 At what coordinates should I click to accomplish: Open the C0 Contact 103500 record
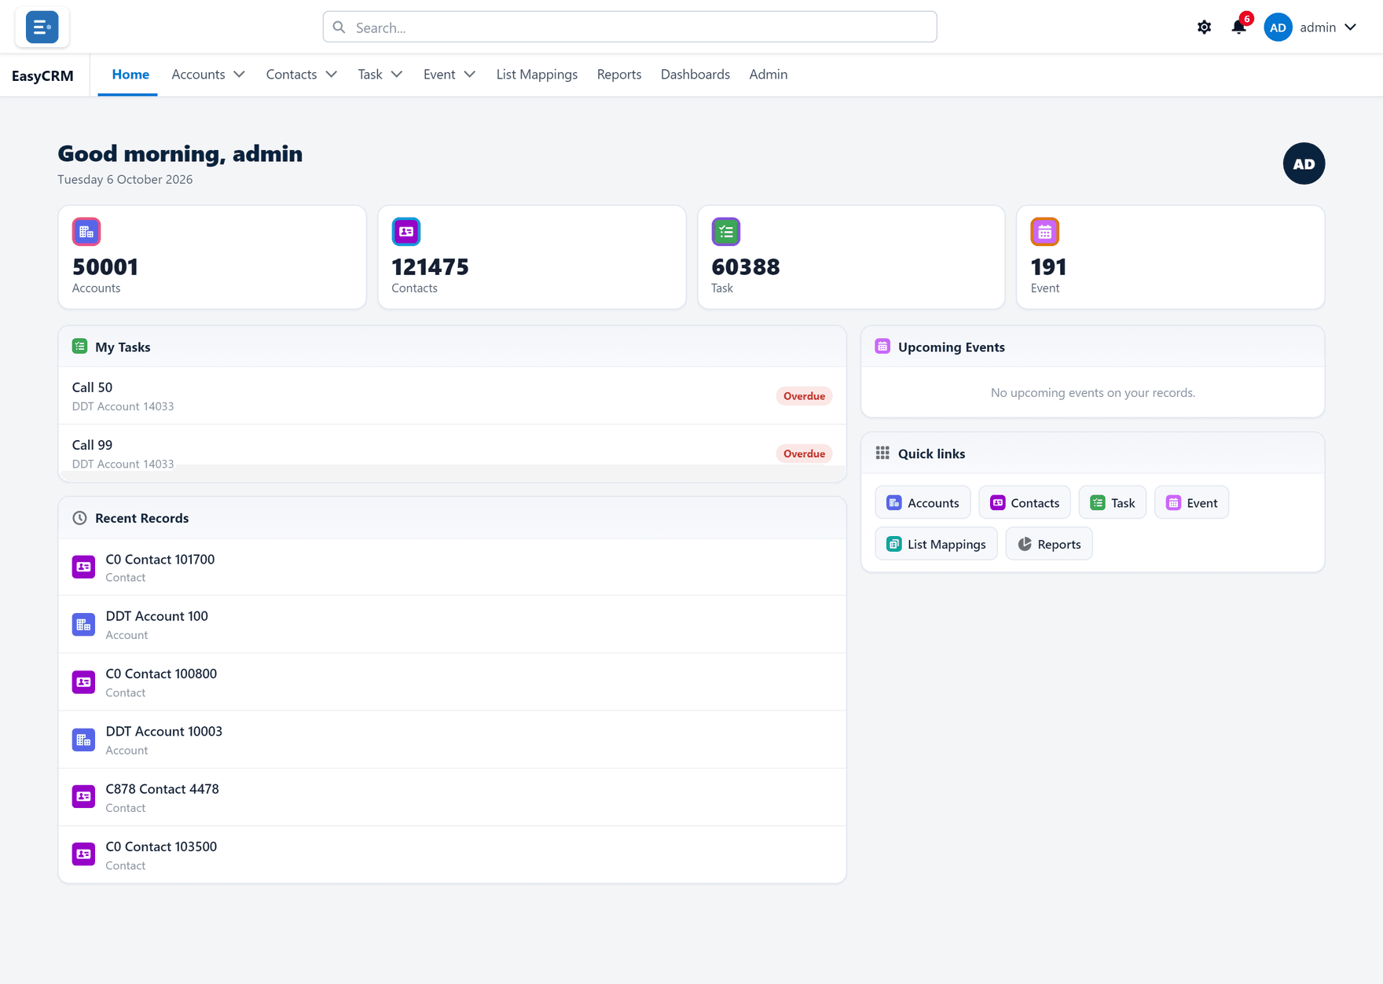point(453,855)
